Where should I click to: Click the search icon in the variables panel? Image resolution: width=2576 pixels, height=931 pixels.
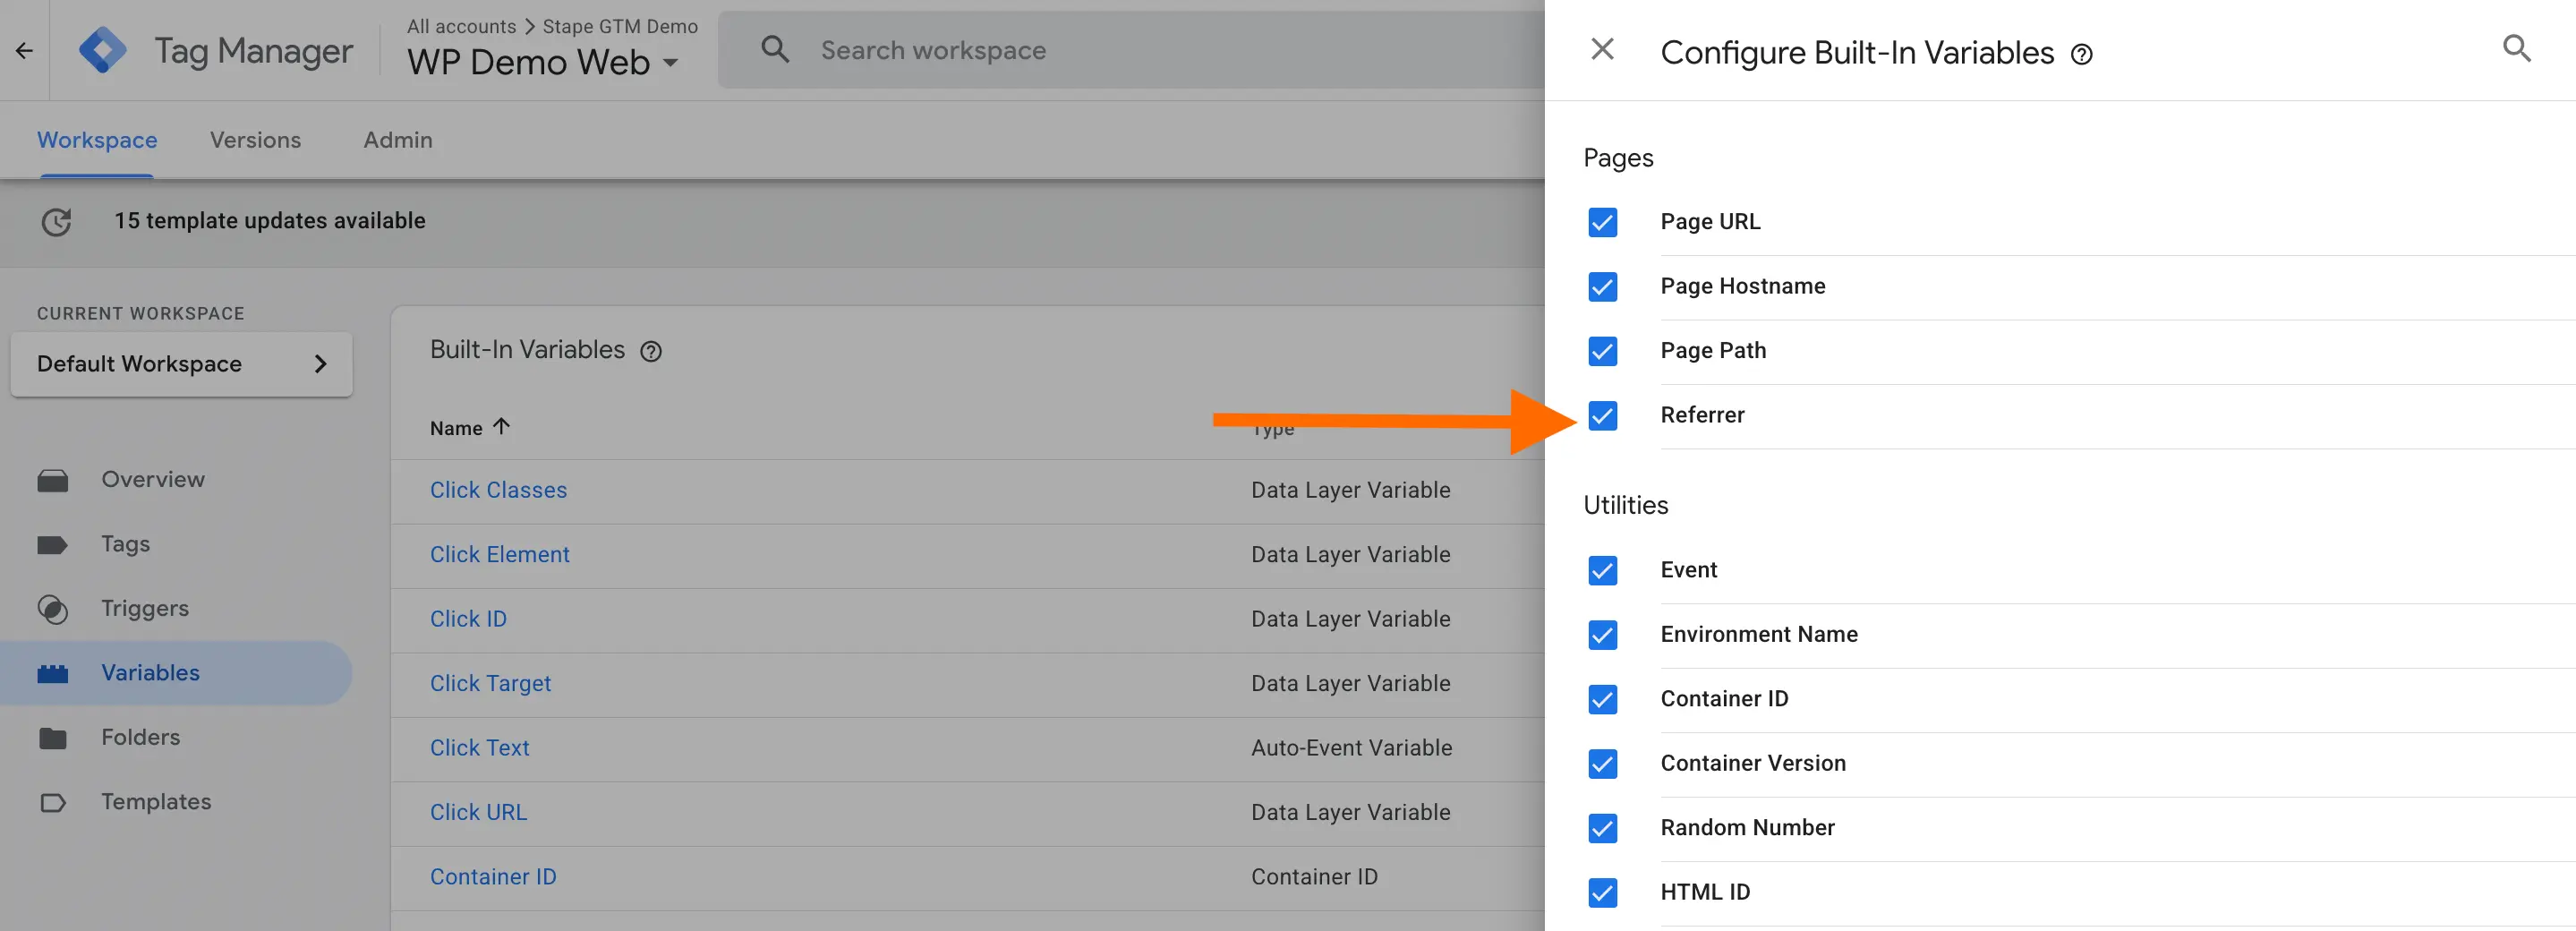click(2516, 49)
